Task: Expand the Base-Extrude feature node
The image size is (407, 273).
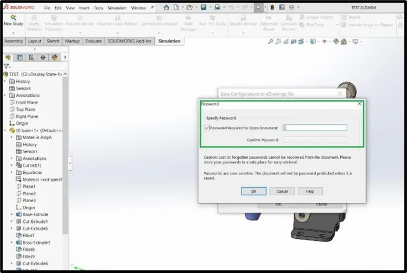Action: (x=12, y=214)
